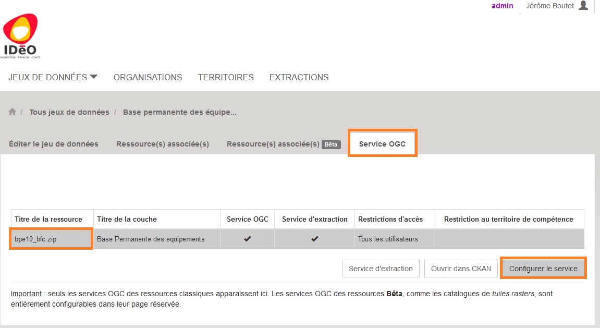Switch to first Ressource(s) associée(s) tab
The height and width of the screenshot is (328, 600).
click(163, 144)
